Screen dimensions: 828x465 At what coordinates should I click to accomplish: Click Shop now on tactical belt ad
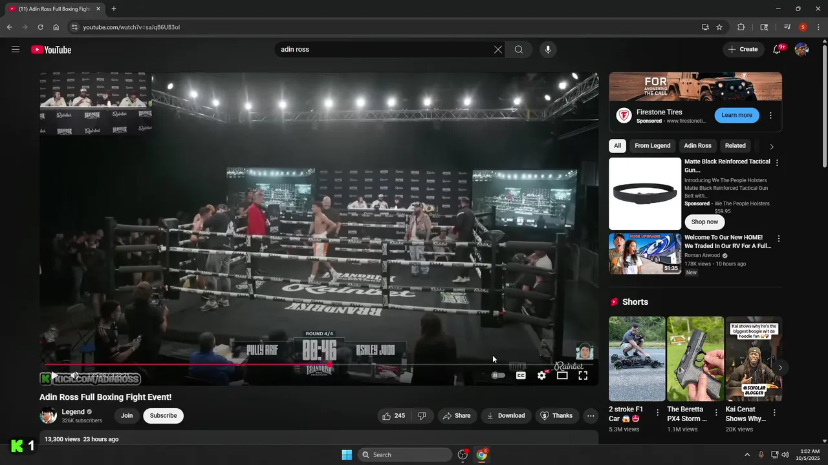704,222
